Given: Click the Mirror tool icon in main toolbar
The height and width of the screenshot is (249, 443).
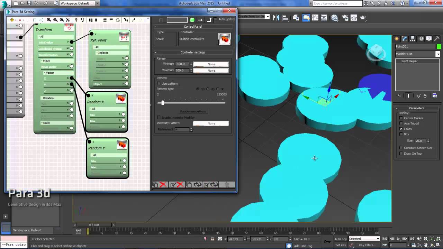Looking at the screenshot, I should click(x=277, y=18).
